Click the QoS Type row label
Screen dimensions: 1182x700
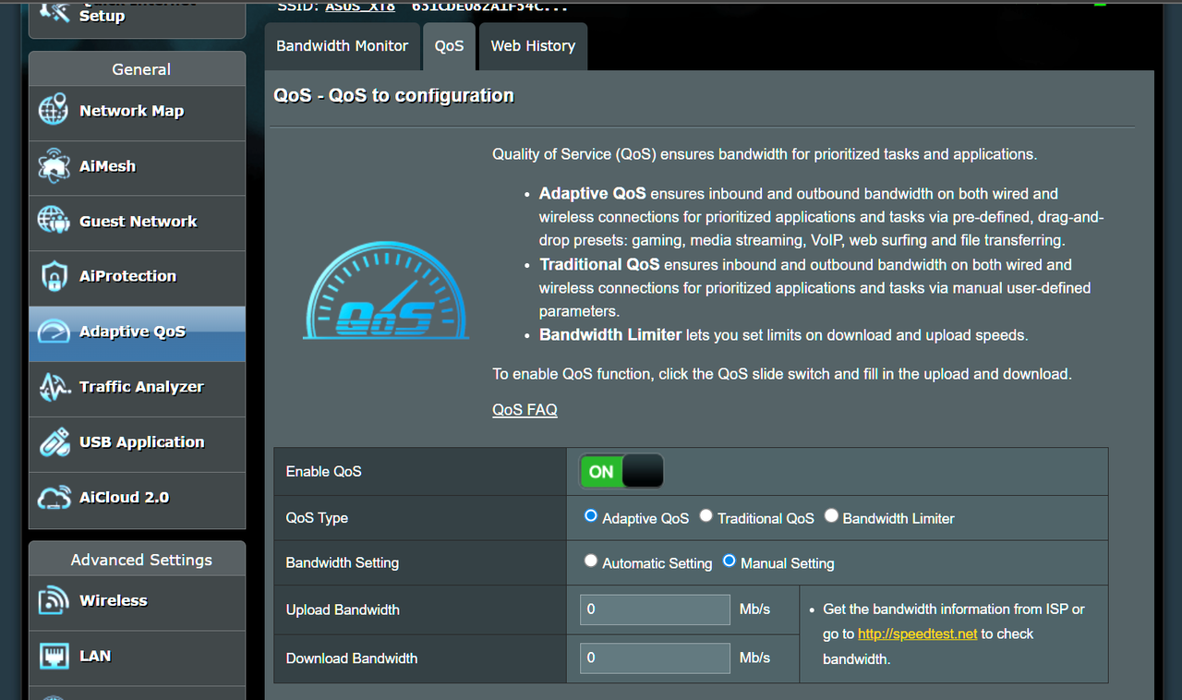317,518
